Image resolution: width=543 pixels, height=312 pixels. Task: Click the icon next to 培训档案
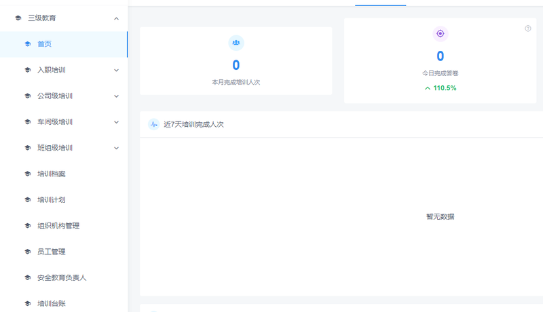pos(28,174)
